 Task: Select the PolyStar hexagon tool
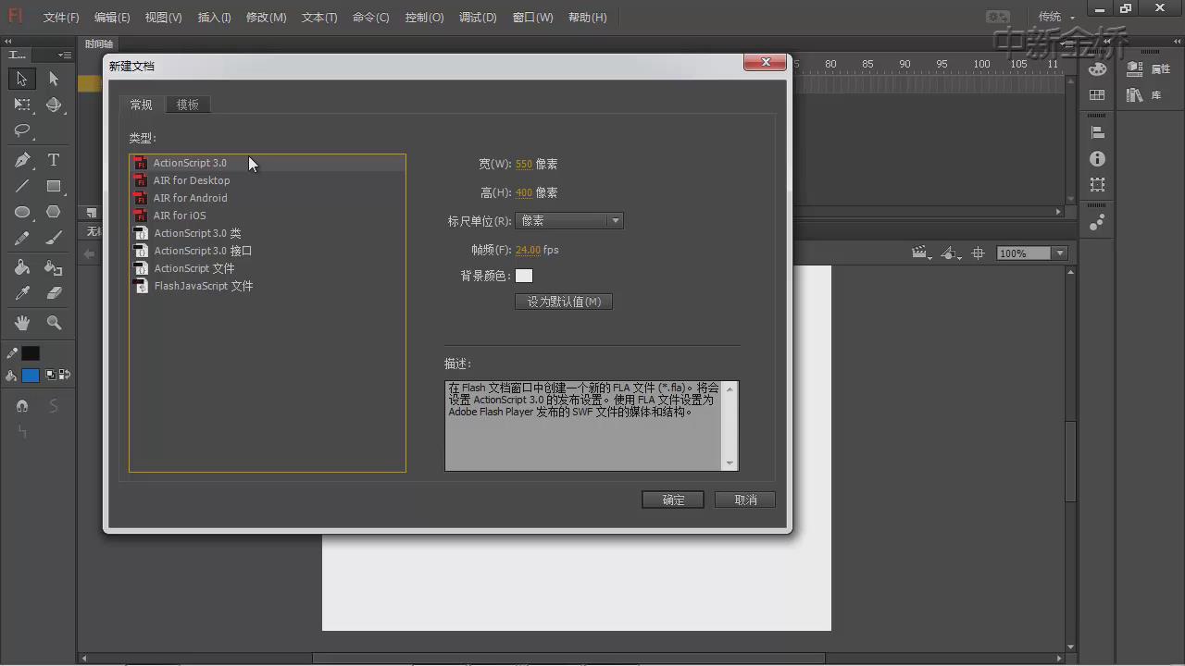point(54,212)
